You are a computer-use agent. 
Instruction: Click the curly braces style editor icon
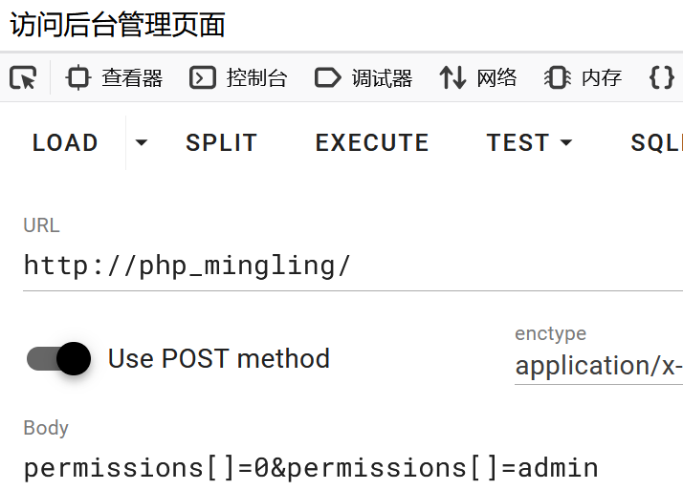pyautogui.click(x=661, y=78)
